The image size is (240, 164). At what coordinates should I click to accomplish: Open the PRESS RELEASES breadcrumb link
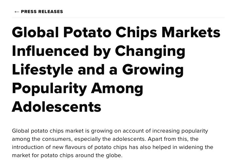[42, 12]
